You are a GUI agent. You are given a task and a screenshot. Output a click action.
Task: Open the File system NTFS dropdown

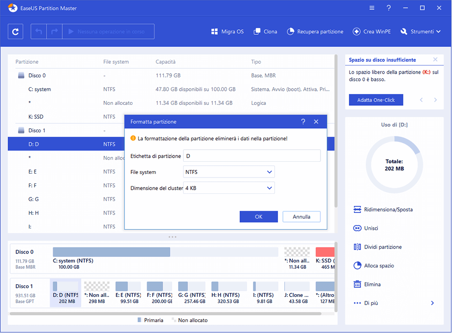pyautogui.click(x=229, y=172)
